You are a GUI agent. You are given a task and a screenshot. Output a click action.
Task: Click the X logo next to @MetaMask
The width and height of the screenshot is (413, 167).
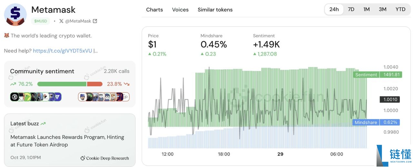61,21
